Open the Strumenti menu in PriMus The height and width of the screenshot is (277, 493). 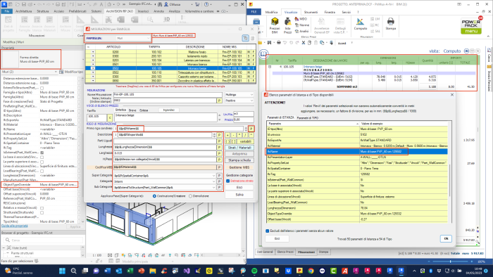coord(311,12)
